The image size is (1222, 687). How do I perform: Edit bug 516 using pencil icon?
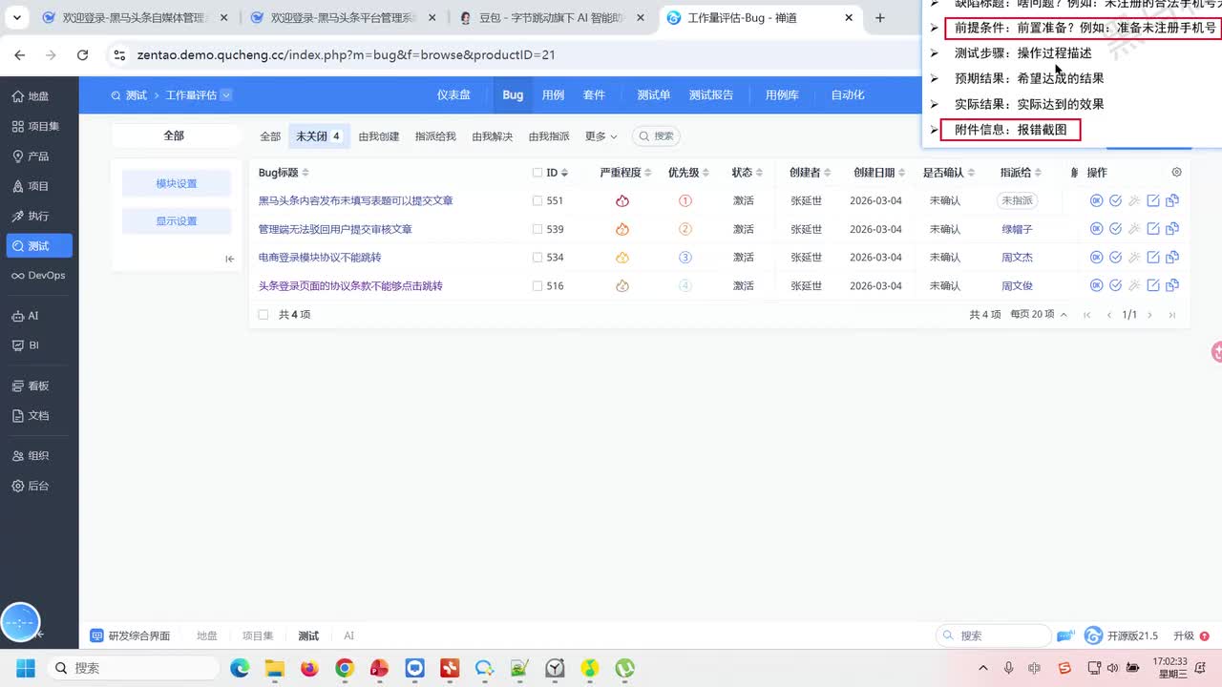[1153, 285]
